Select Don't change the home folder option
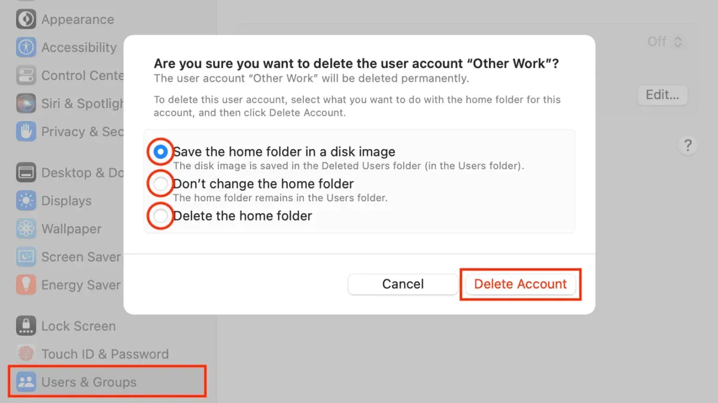 [x=160, y=184]
